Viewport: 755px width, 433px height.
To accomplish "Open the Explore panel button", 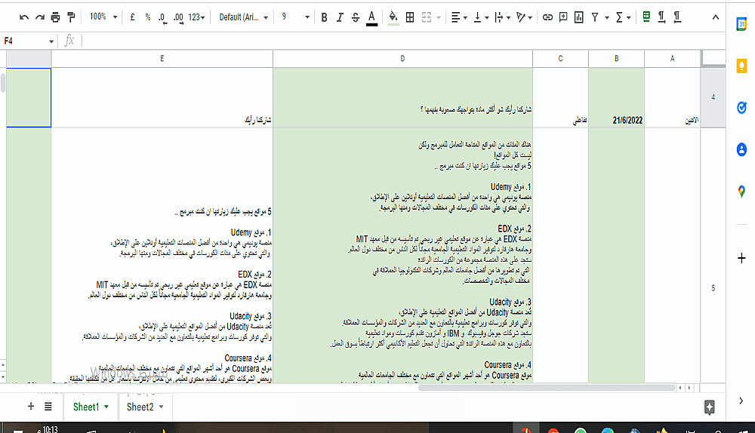I will tap(709, 407).
